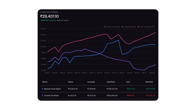Click Growth Portfolio realized +₹2,158.25

(150, 95)
